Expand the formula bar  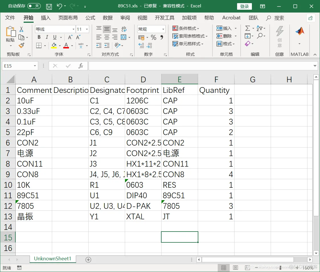(315, 66)
